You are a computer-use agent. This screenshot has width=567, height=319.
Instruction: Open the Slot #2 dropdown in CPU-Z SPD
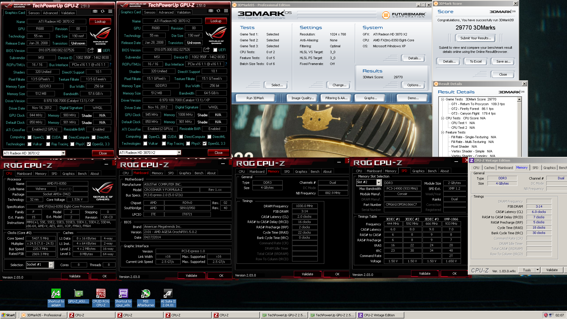click(379, 183)
